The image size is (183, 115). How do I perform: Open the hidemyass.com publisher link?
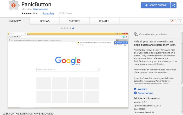click(41, 9)
